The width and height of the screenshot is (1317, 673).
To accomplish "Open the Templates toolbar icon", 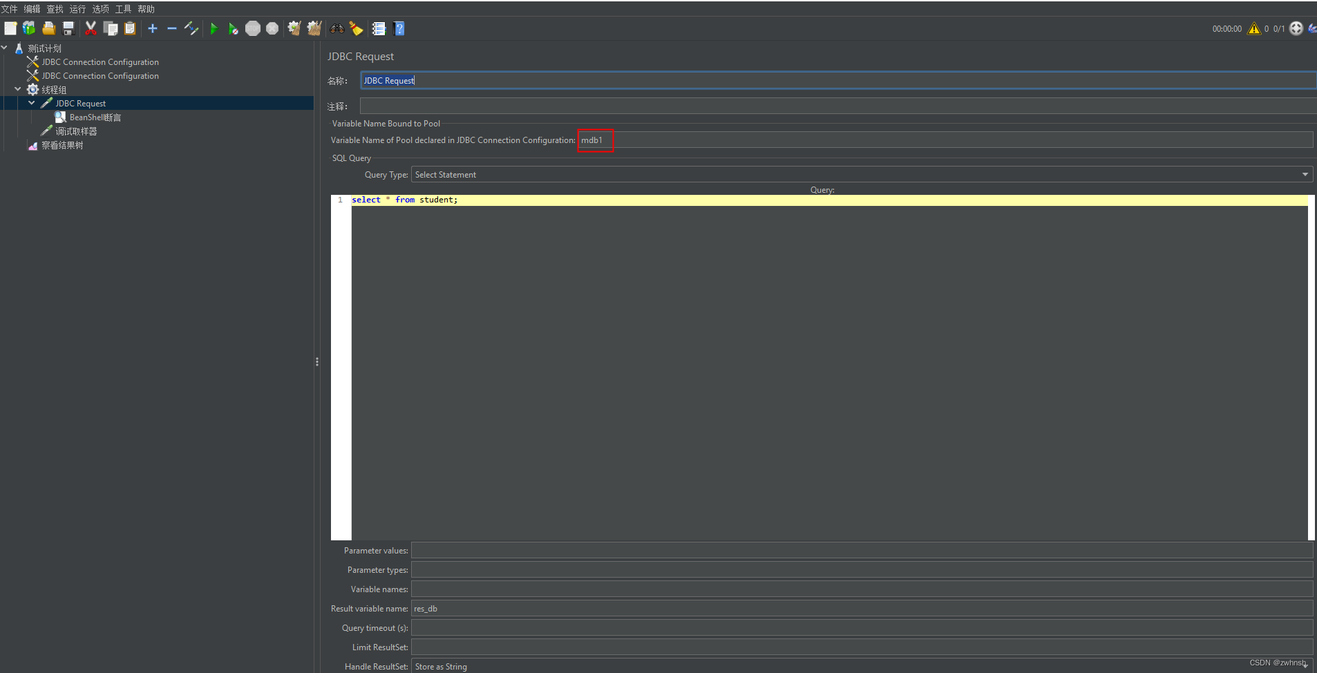I will point(29,28).
